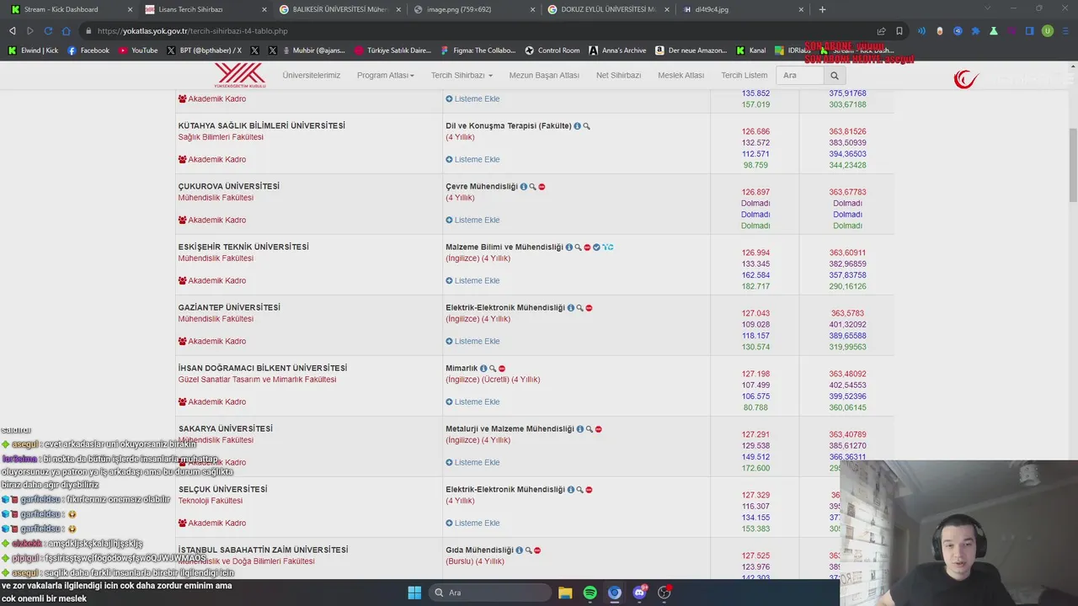Open Akademik Kadro for Kütahya Sağlık Bilimleri

(212, 160)
